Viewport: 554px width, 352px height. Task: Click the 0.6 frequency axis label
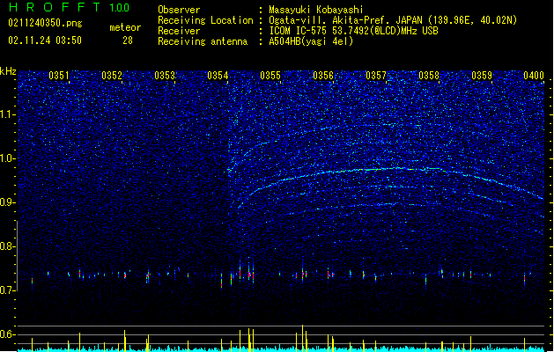pyautogui.click(x=8, y=334)
